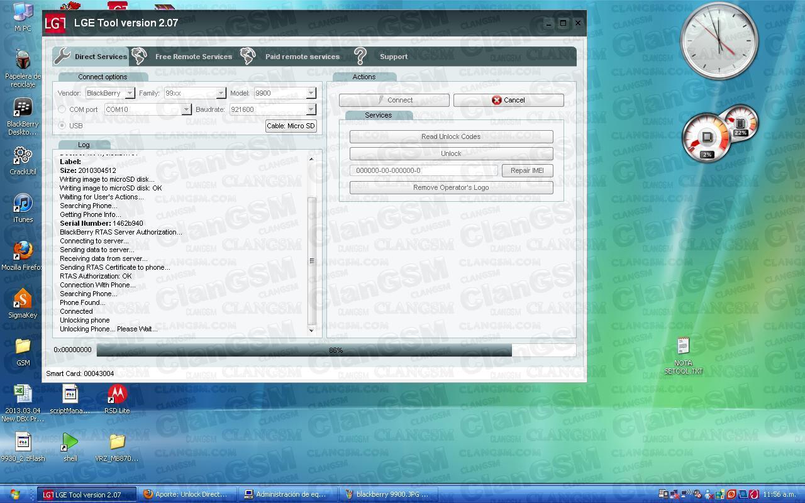The width and height of the screenshot is (805, 503).
Task: Open BlackBerry Desktop shortcut icon
Action: [23, 117]
